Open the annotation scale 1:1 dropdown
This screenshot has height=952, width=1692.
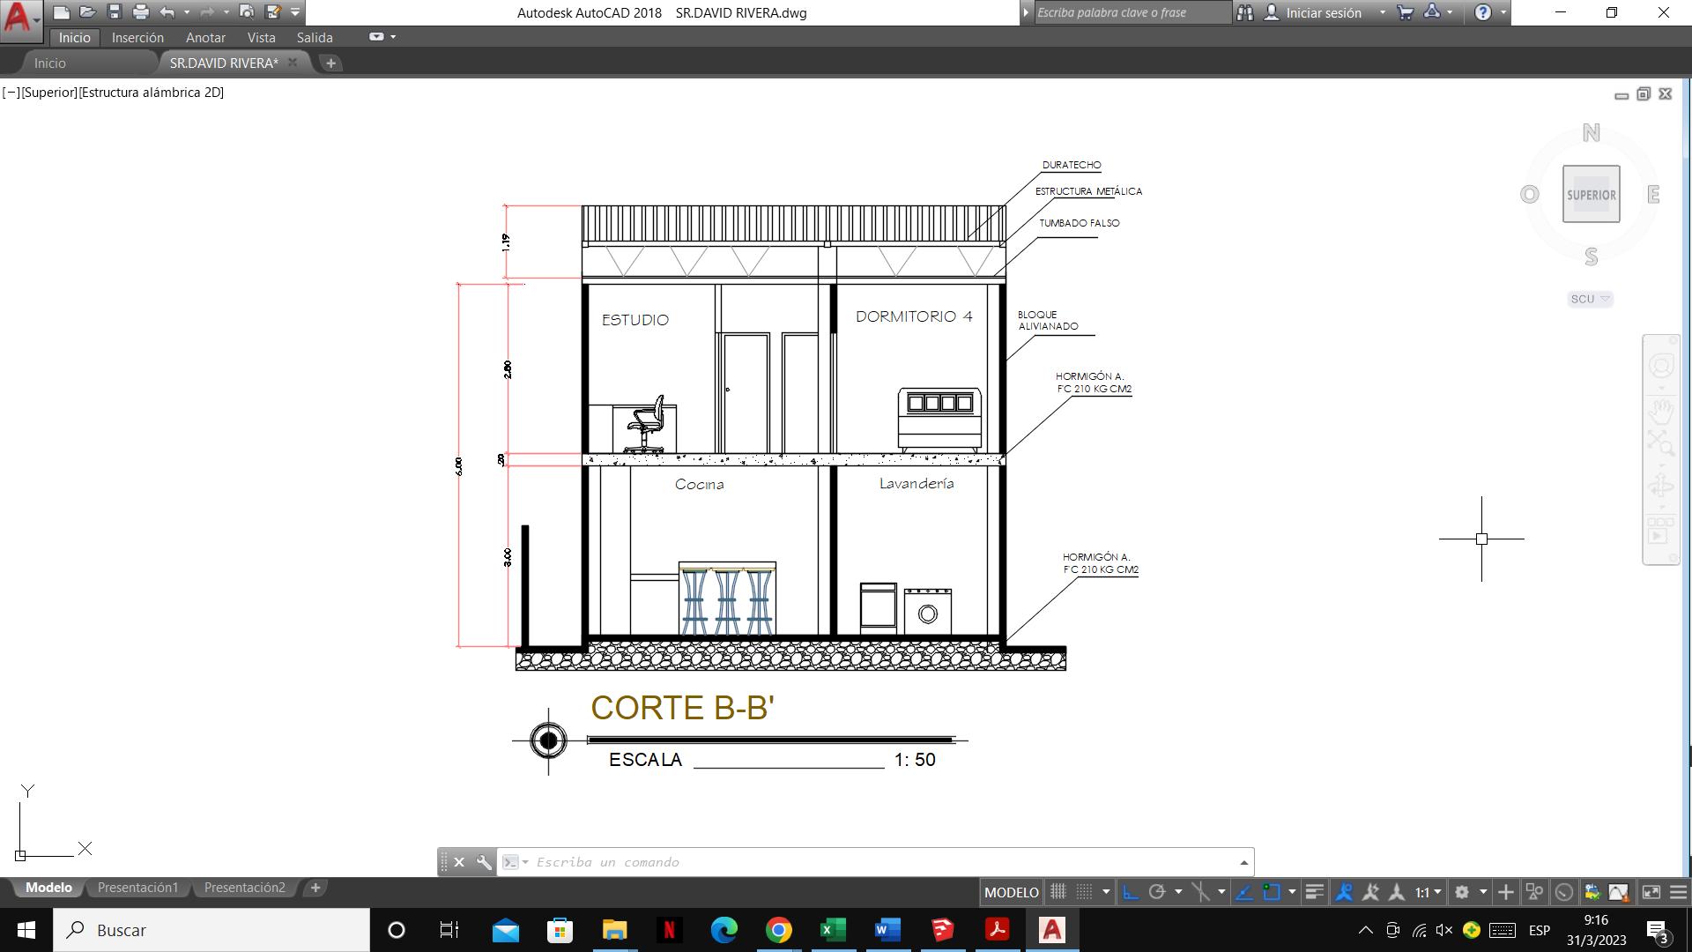[x=1428, y=892]
